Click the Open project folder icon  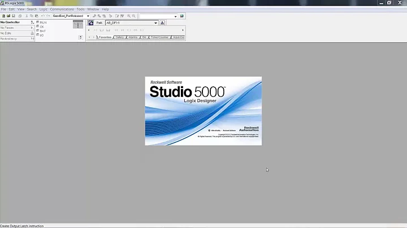point(8,16)
